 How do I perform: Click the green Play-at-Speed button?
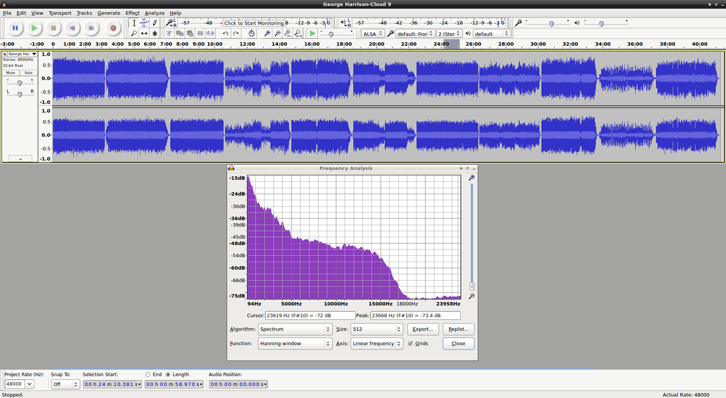(313, 33)
